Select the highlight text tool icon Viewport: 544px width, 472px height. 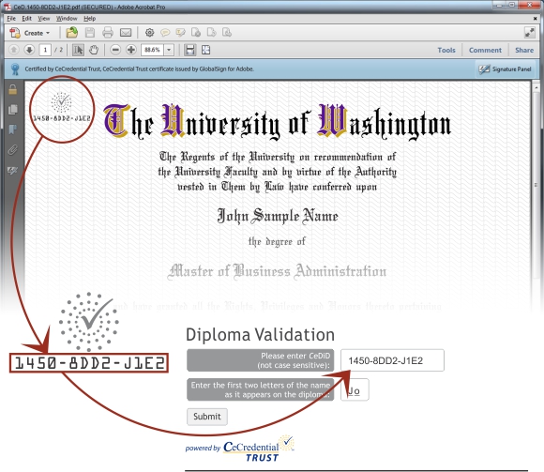click(180, 33)
